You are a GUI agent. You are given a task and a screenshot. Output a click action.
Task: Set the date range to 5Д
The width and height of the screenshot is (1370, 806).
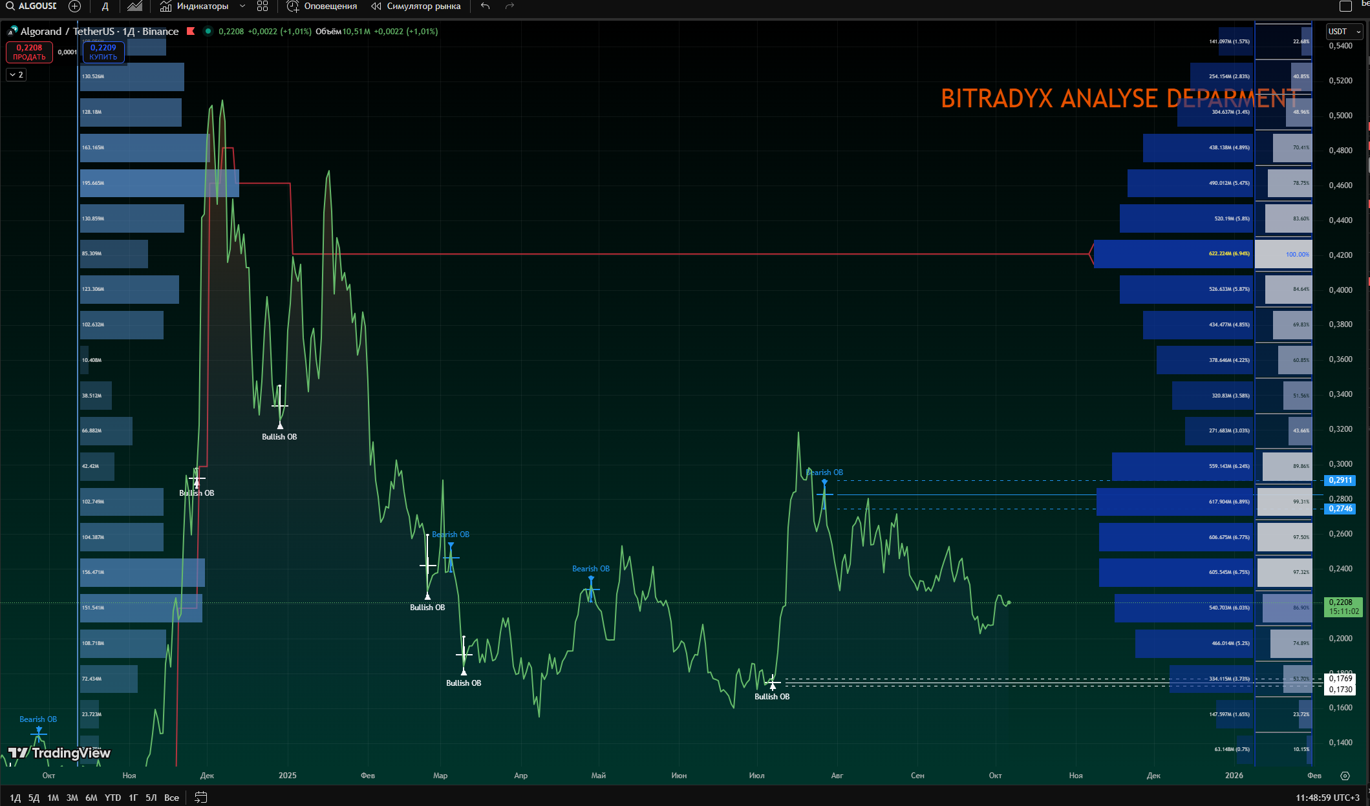coord(34,798)
